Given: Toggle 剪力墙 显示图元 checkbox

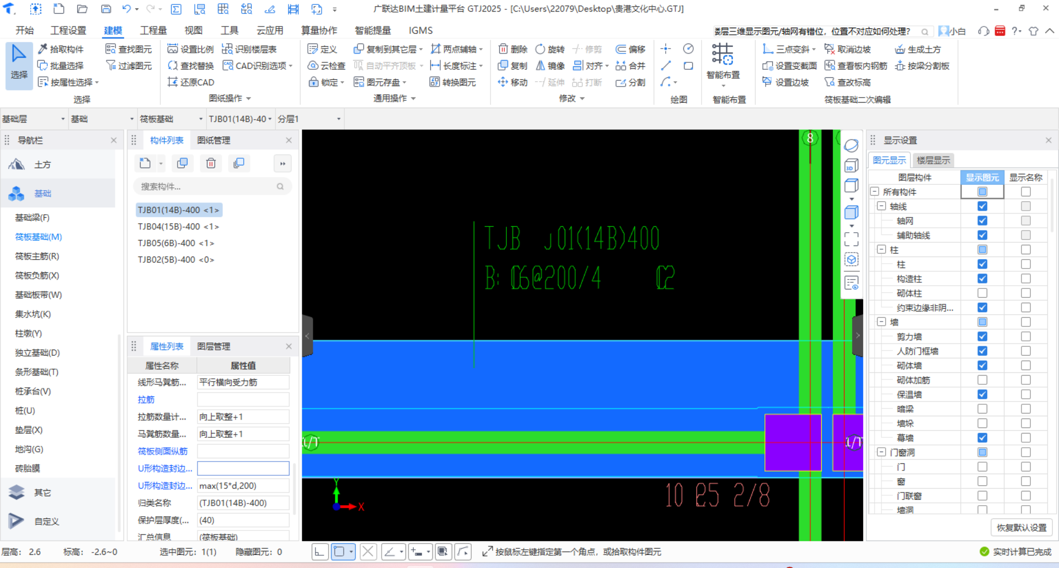Looking at the screenshot, I should (x=982, y=336).
